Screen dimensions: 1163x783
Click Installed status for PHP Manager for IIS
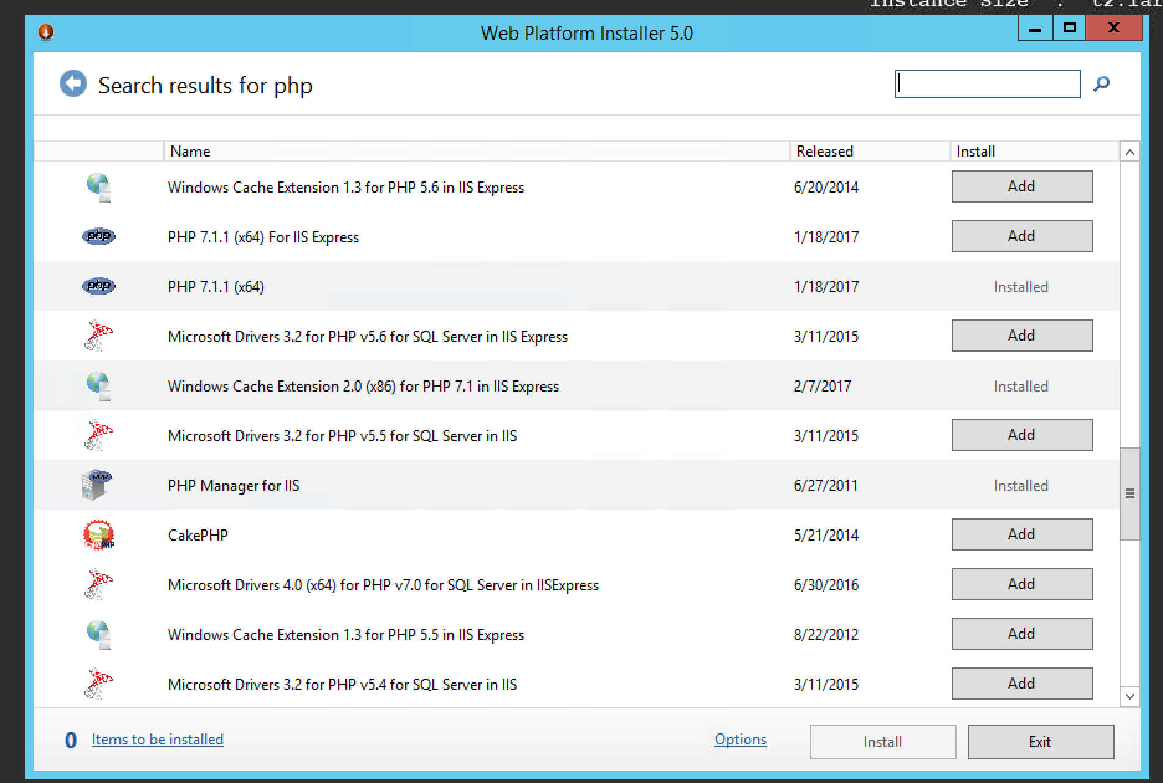coord(1021,485)
